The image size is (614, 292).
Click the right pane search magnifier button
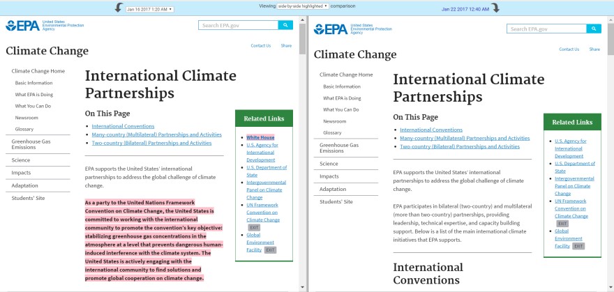pos(594,29)
